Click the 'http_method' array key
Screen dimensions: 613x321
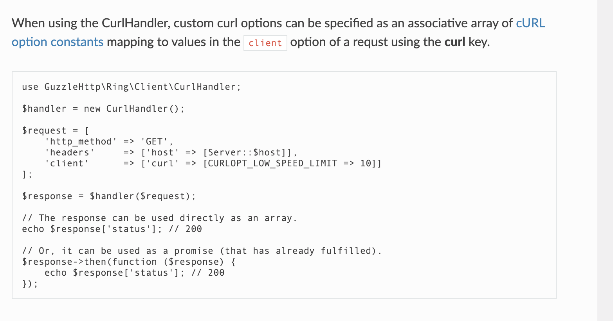point(81,141)
